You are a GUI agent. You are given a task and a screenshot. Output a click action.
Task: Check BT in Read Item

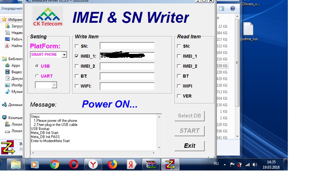coord(179,76)
